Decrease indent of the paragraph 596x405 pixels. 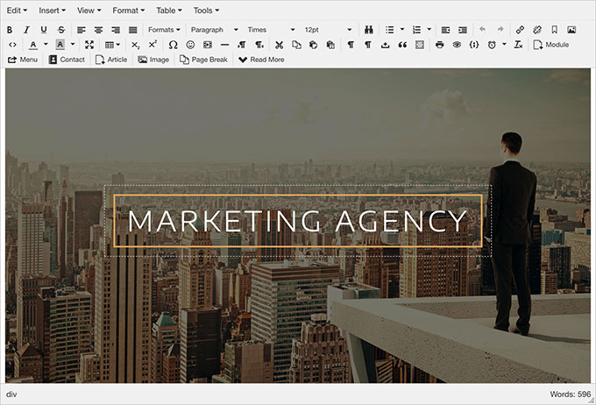coord(445,30)
